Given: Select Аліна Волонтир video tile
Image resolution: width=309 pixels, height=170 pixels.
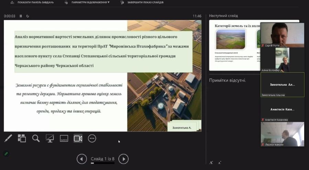Looking at the screenshot, I should 283,60.
